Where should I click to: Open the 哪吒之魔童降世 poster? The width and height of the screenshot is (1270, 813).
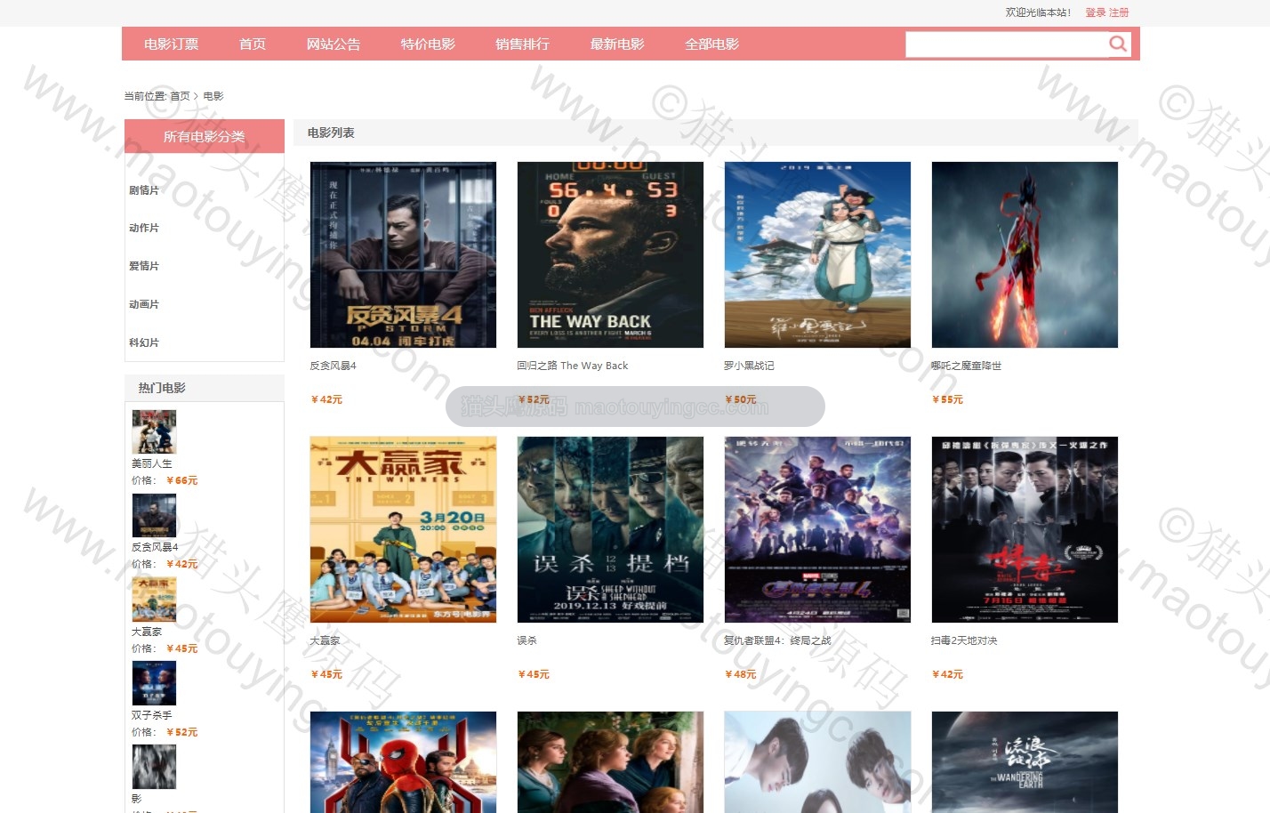1025,254
